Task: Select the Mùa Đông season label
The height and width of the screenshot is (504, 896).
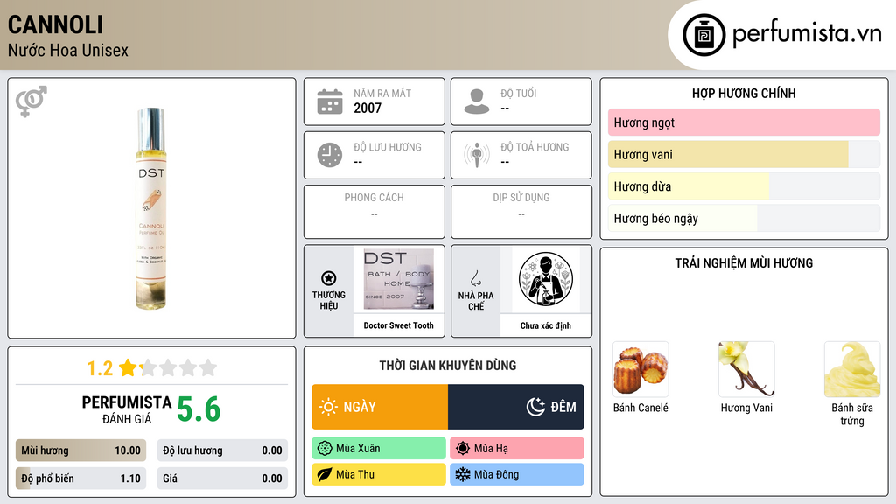Action: point(517,474)
